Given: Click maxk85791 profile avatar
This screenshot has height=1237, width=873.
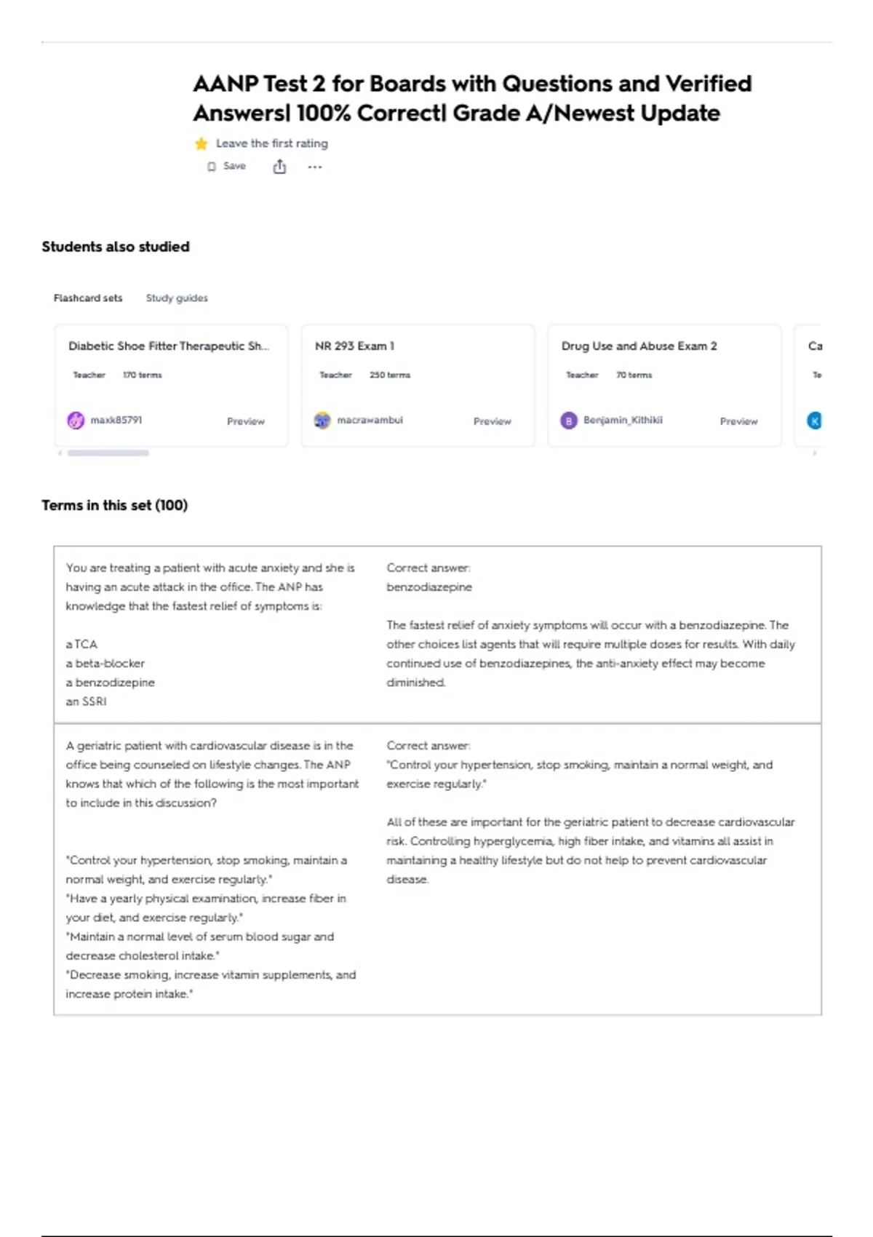Looking at the screenshot, I should [76, 421].
